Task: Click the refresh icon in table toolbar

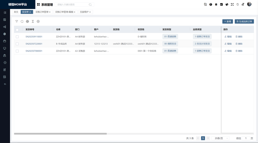Action: pyautogui.click(x=22, y=21)
